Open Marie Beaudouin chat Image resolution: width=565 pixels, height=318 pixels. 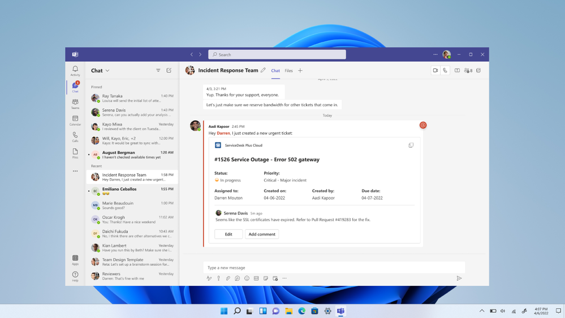132,205
